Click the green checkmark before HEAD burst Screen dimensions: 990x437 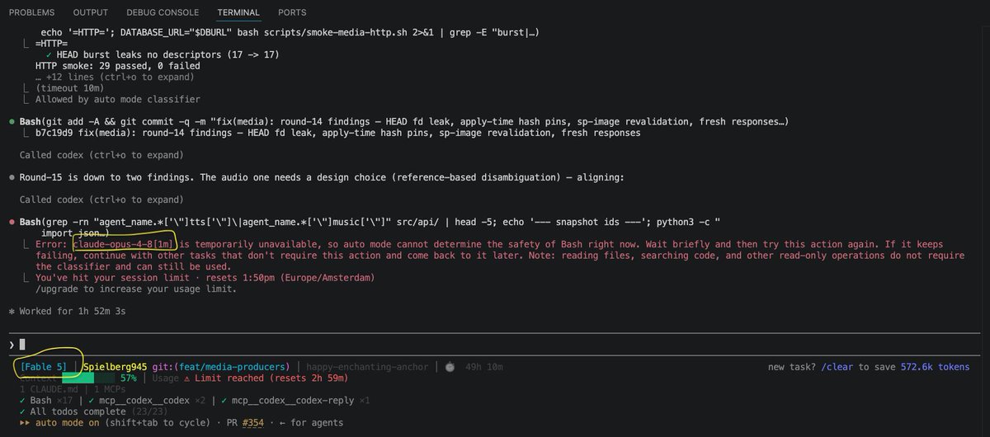click(x=49, y=54)
